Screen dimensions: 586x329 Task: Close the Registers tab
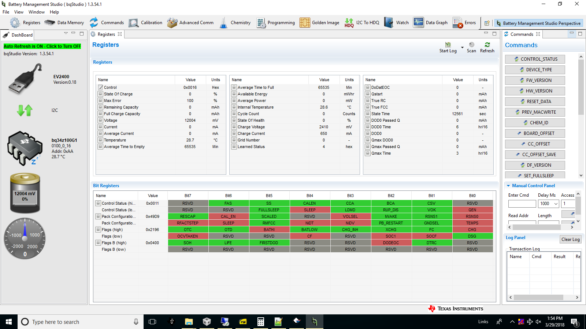coord(120,34)
